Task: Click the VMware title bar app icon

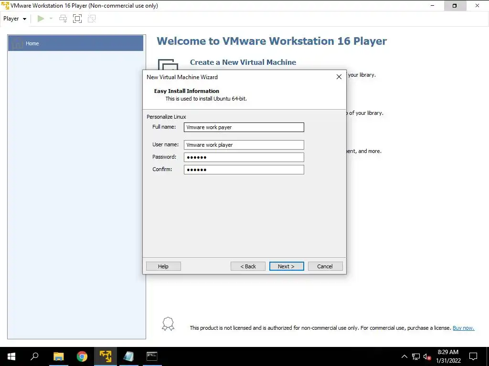Action: pyautogui.click(x=5, y=6)
